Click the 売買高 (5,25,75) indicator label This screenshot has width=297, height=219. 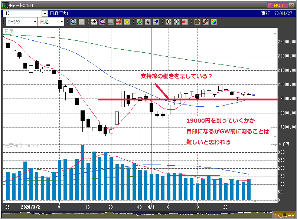[21, 145]
